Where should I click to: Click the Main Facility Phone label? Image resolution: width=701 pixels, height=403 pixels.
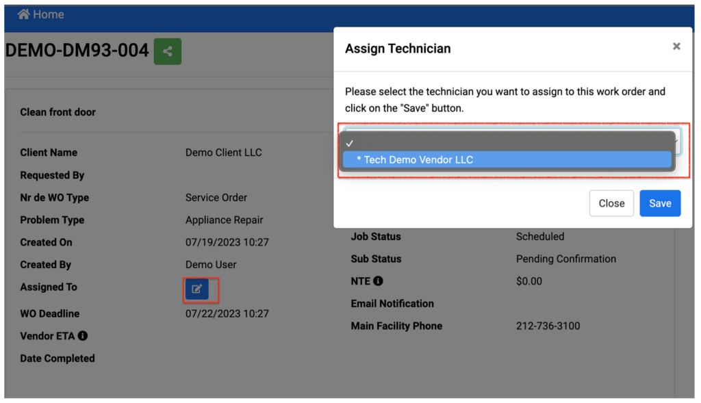point(396,326)
